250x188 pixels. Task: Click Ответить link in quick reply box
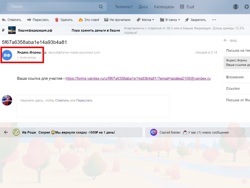point(62,101)
